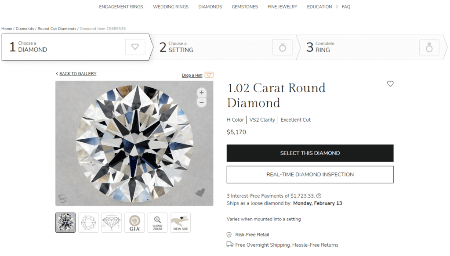Screen dimensions: 450x256
Task: Open the interest-free payments question mark tooltip
Action: tap(318, 196)
